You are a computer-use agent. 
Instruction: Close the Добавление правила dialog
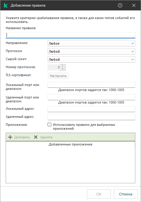pyautogui.click(x=134, y=5)
